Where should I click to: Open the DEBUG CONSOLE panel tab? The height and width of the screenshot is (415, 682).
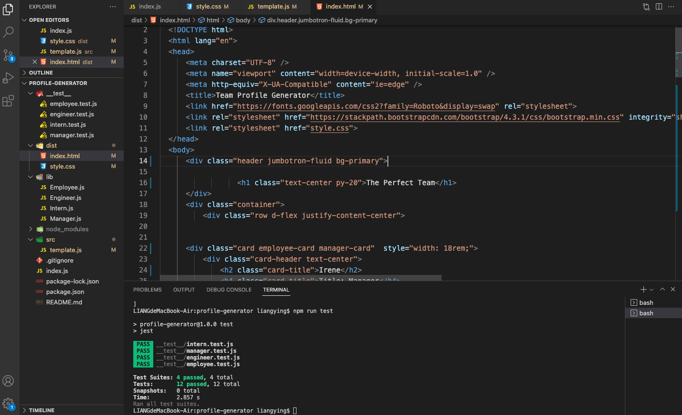coord(228,289)
